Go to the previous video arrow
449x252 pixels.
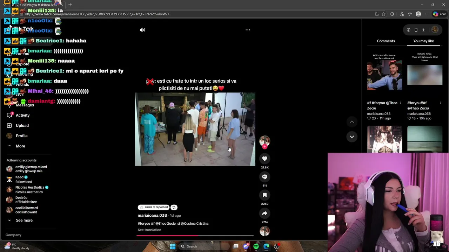[352, 121]
